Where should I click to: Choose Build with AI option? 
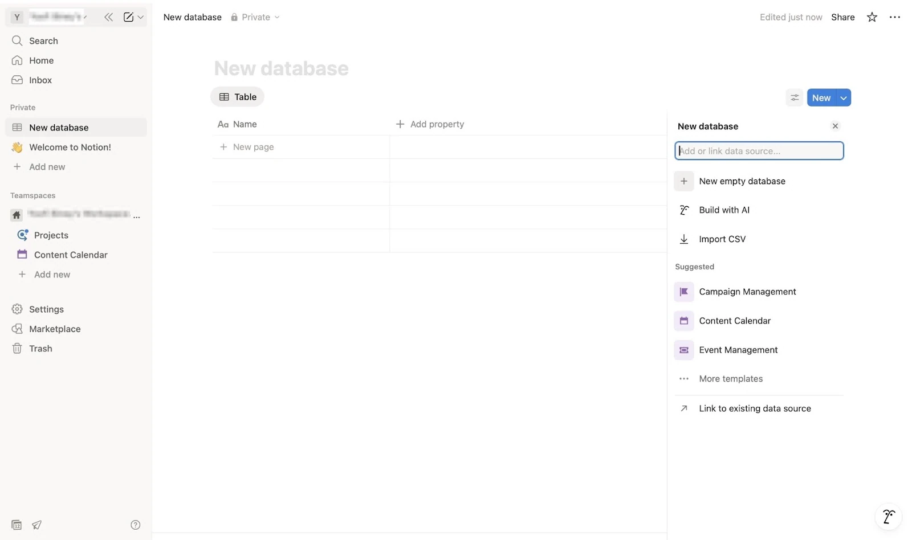coord(759,210)
